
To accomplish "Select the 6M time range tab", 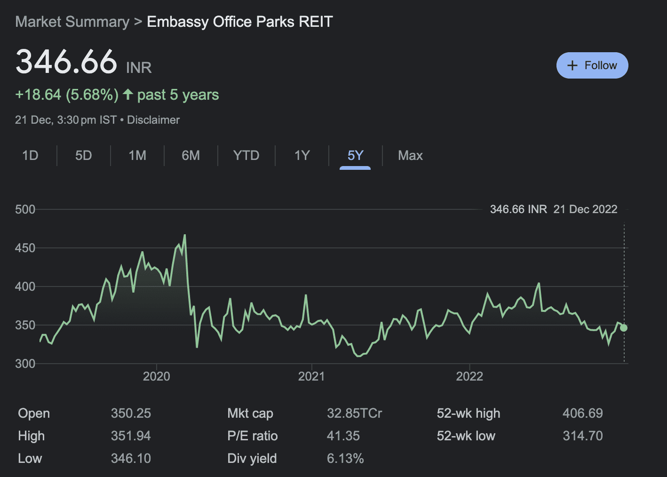I will pyautogui.click(x=191, y=156).
